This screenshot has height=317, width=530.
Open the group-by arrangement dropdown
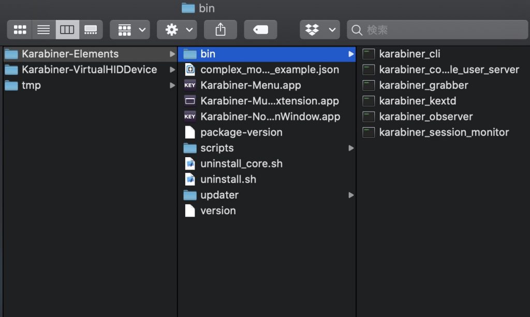pyautogui.click(x=130, y=29)
